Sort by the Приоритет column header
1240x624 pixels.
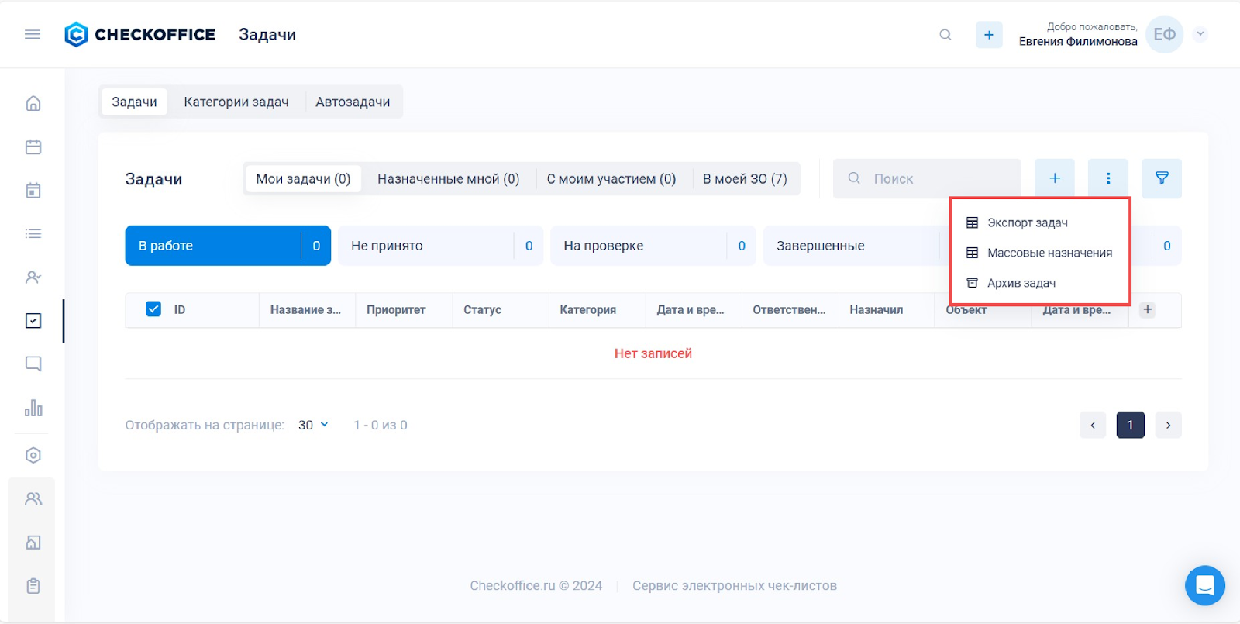click(x=396, y=309)
